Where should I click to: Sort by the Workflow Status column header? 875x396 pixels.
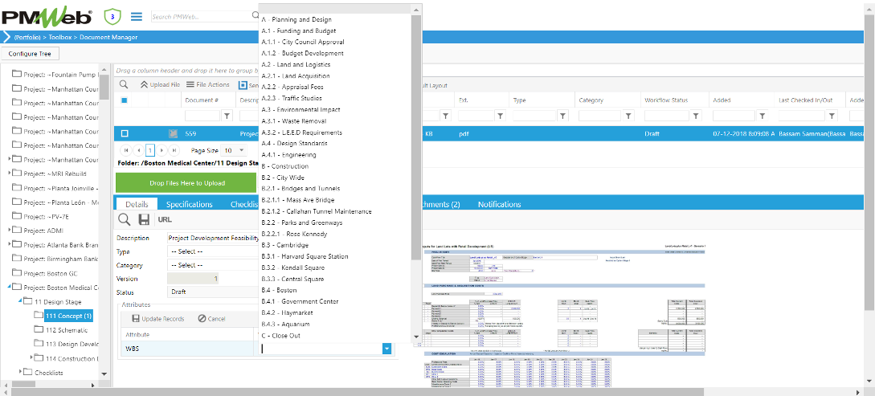pos(666,100)
